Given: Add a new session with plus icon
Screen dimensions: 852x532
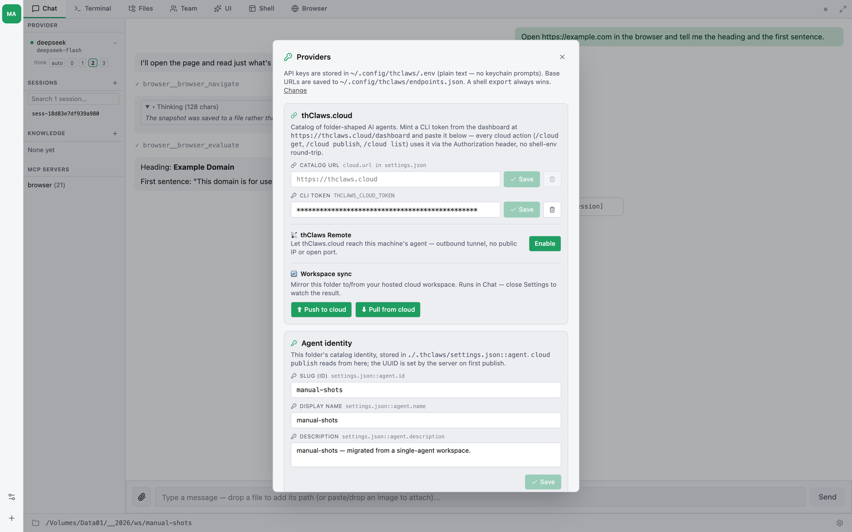Looking at the screenshot, I should (115, 83).
